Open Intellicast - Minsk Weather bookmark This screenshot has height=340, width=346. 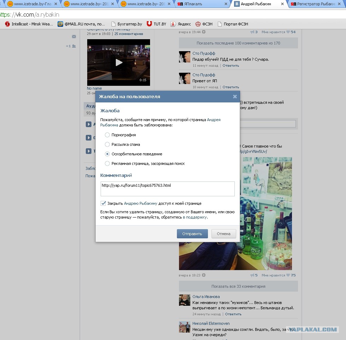click(x=29, y=24)
